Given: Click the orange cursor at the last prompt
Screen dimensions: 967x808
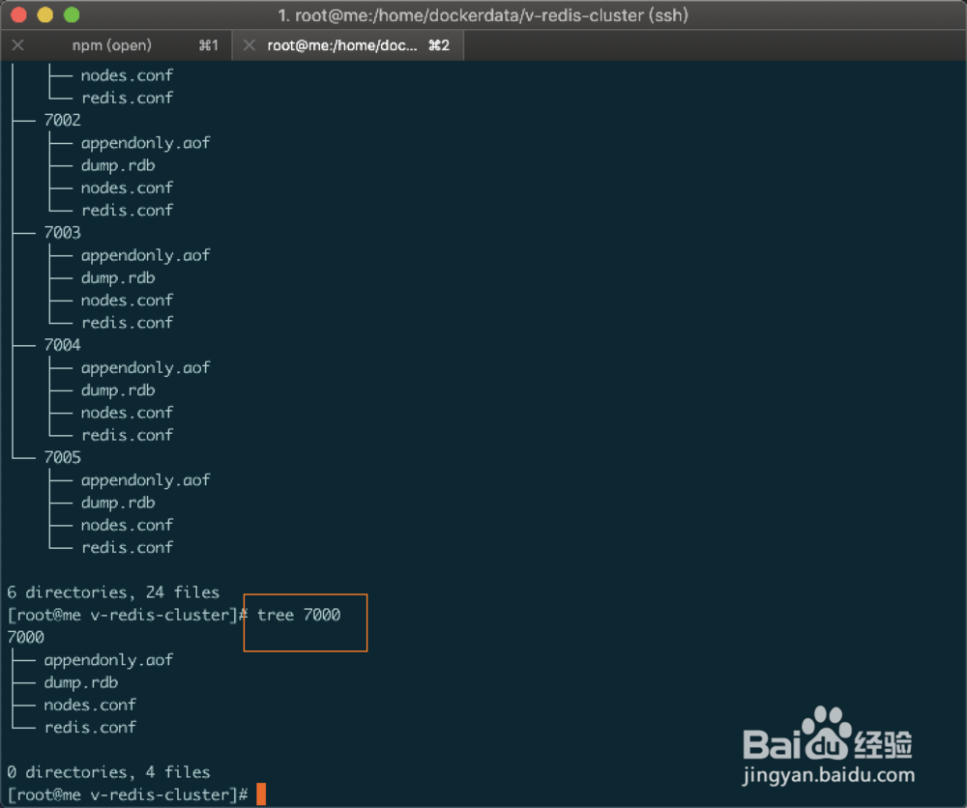Looking at the screenshot, I should 261,794.
